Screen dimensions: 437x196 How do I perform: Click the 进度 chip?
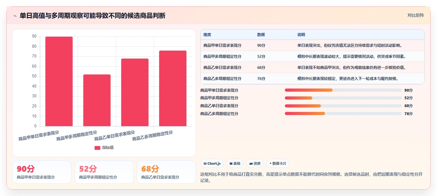(255, 163)
